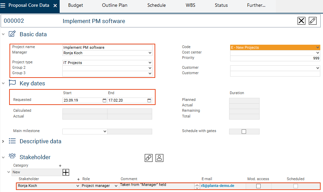The image size is (323, 192).
Task: Open the Project type dropdown
Action: tap(150, 63)
